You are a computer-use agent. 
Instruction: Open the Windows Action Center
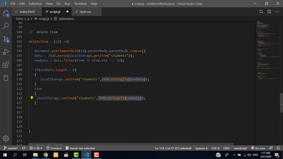pos(277,155)
